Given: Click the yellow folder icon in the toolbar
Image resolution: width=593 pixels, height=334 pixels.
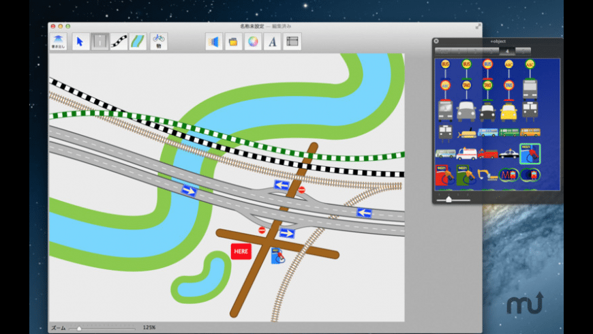Looking at the screenshot, I should coord(234,42).
